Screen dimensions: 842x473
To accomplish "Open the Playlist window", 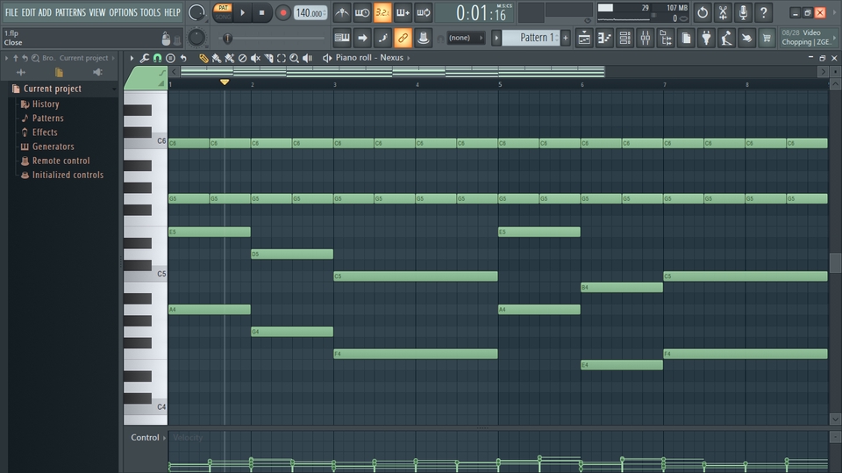I will coord(584,38).
